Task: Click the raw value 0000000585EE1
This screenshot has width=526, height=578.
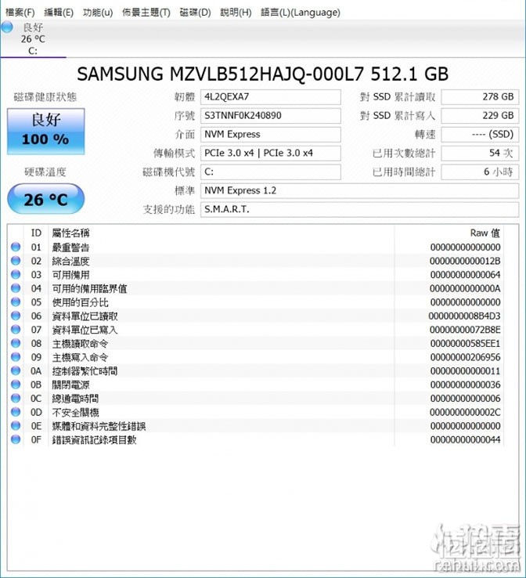Action: coord(465,344)
